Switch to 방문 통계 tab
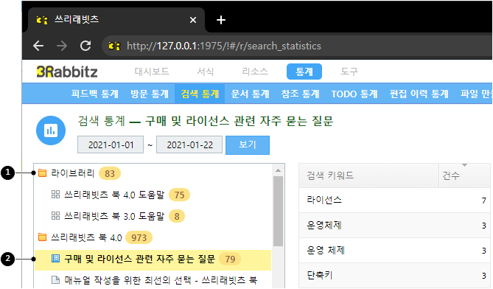This screenshot has width=493, height=289. click(150, 94)
